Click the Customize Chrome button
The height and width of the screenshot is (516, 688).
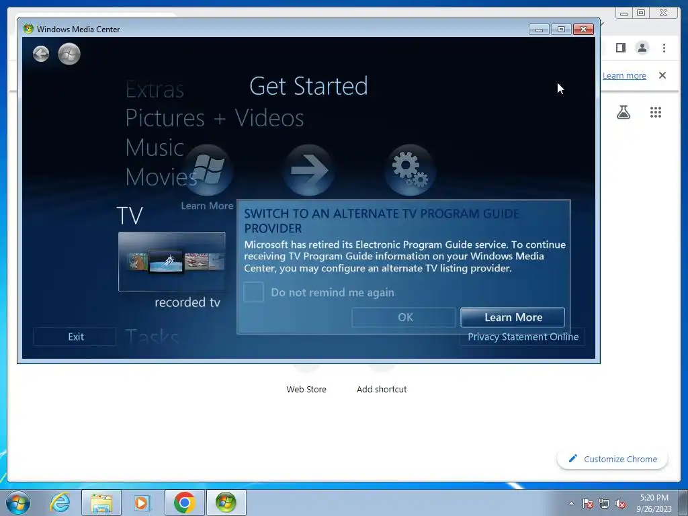[x=613, y=459]
